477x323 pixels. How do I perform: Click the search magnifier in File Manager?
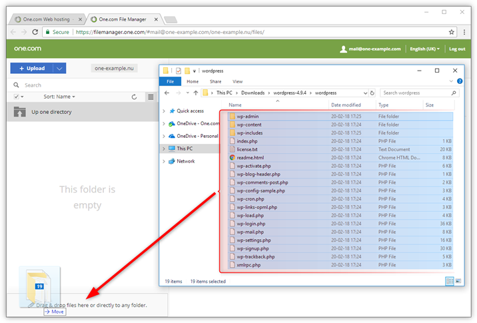pos(16,85)
